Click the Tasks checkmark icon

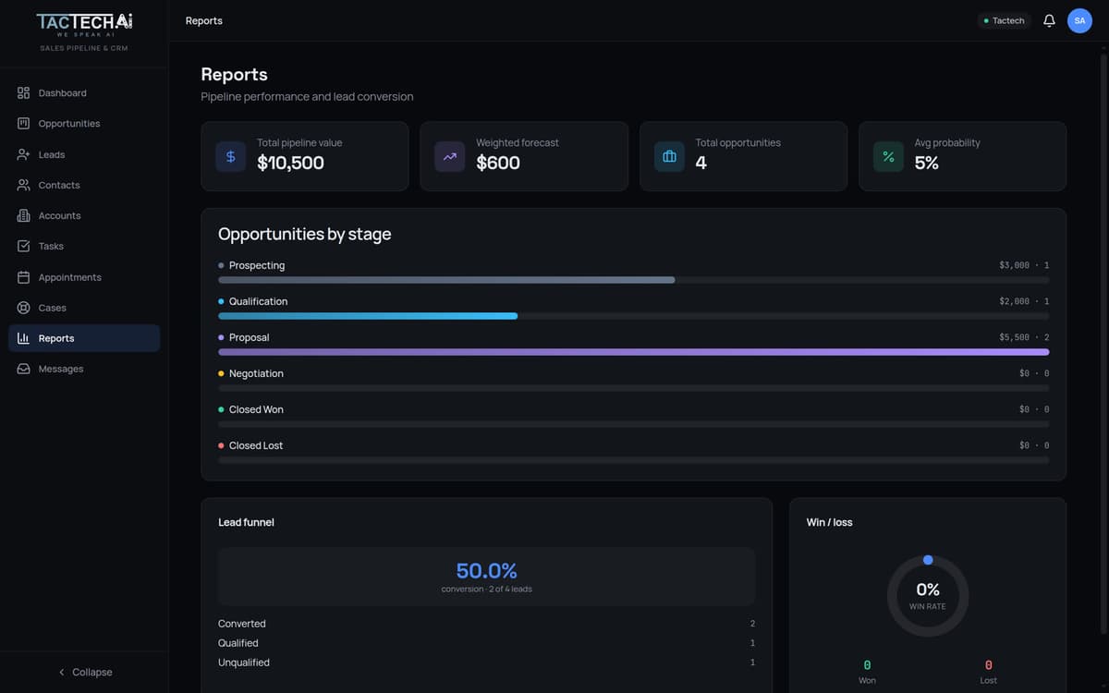(24, 246)
